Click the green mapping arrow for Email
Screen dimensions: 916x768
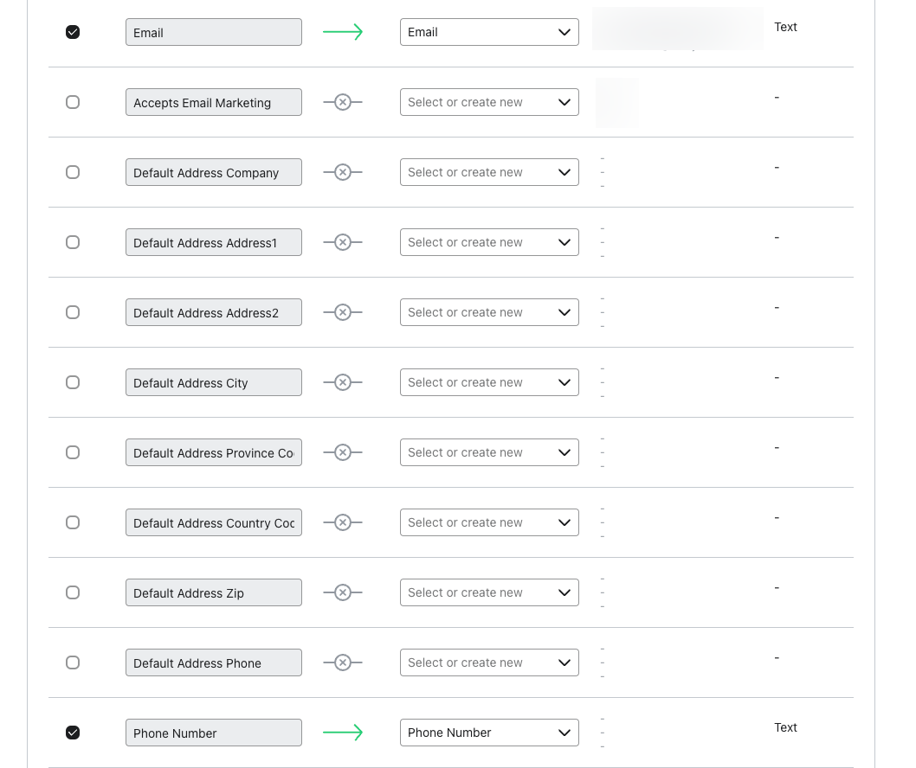[342, 32]
